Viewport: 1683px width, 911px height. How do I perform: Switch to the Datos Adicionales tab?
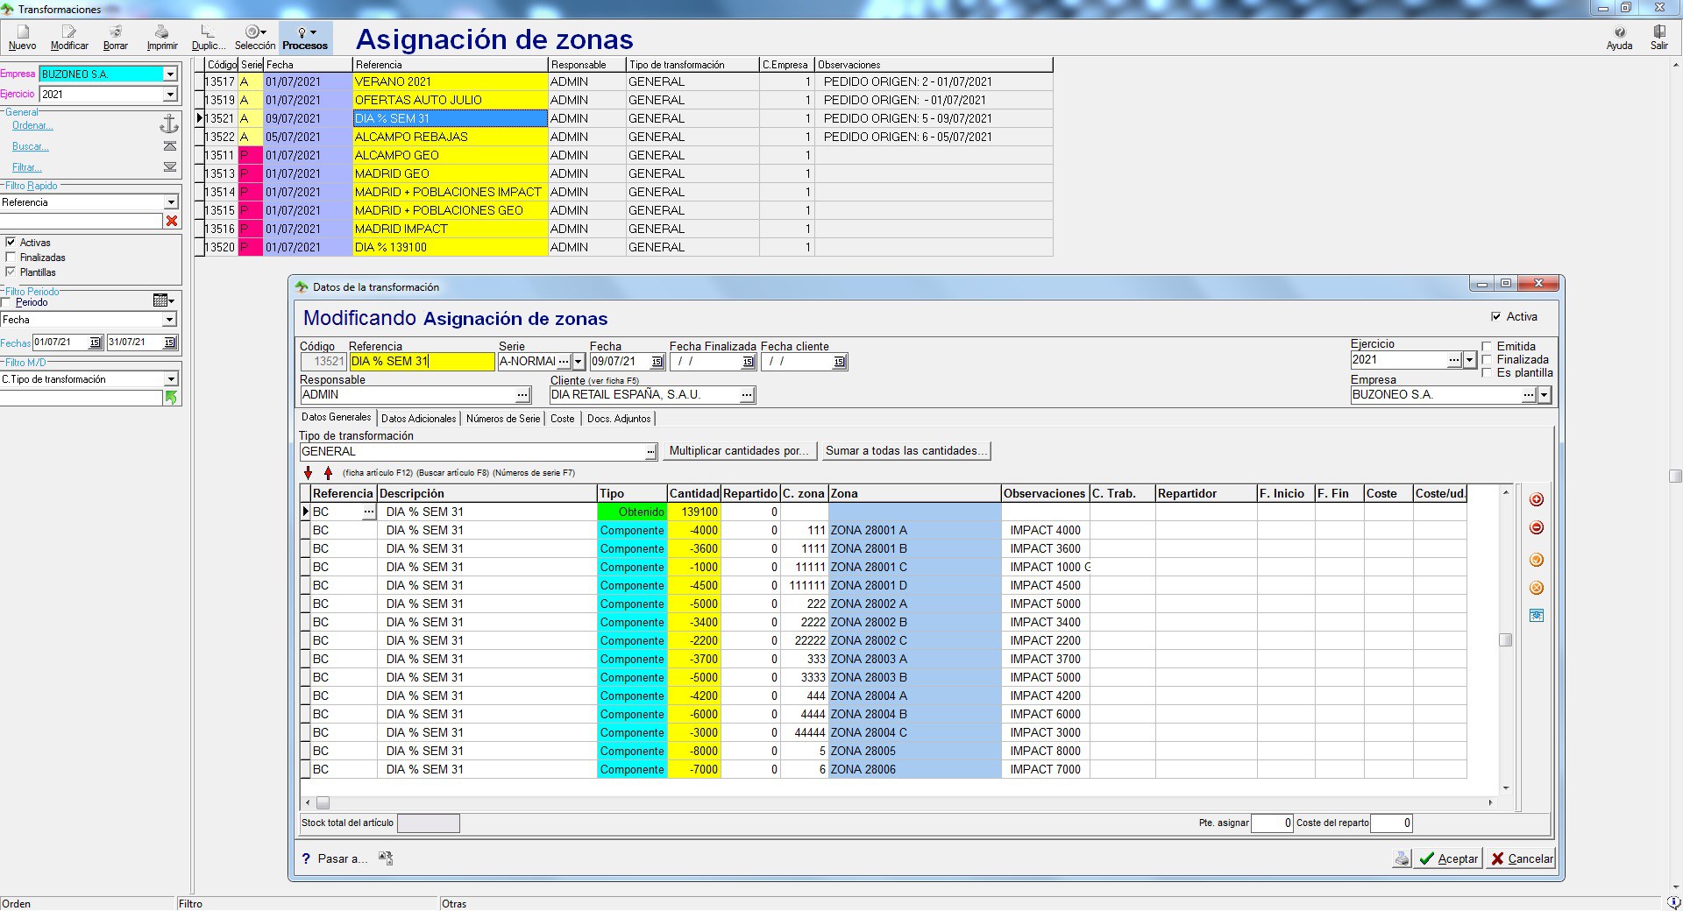419,419
